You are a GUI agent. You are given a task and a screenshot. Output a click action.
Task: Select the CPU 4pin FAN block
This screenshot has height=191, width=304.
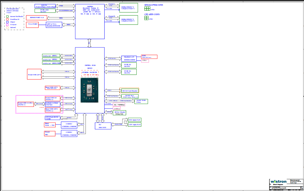pos(135,125)
